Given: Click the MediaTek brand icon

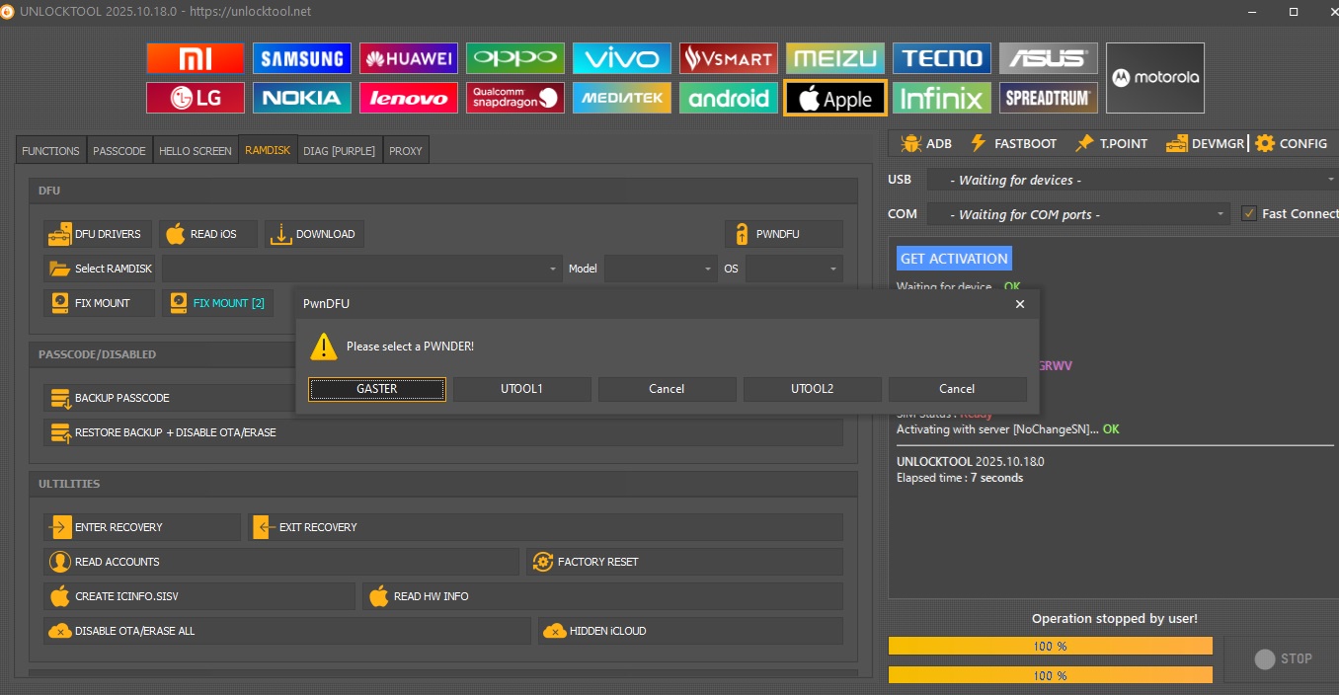Looking at the screenshot, I should pyautogui.click(x=621, y=98).
